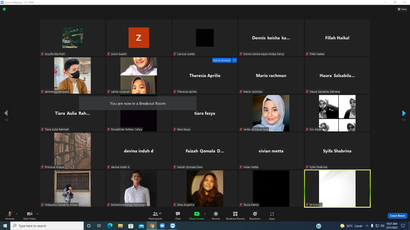Open Task View on the taskbar

click(99, 226)
